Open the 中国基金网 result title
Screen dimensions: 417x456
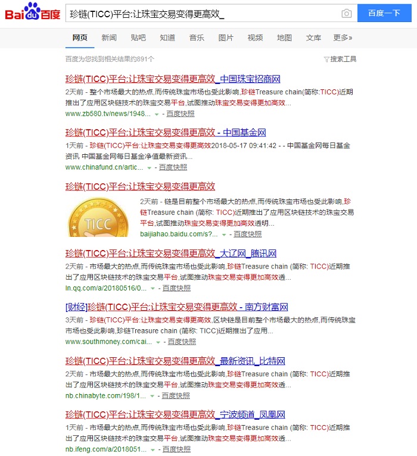166,133
